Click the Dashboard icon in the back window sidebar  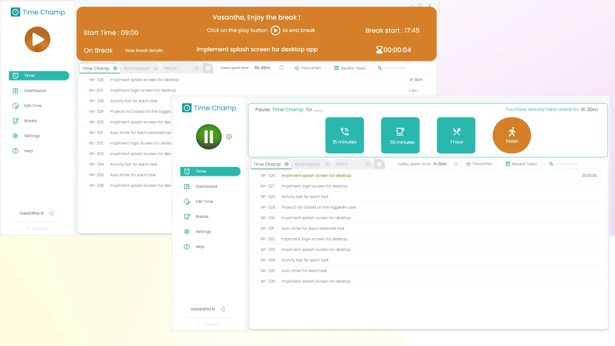coord(15,91)
